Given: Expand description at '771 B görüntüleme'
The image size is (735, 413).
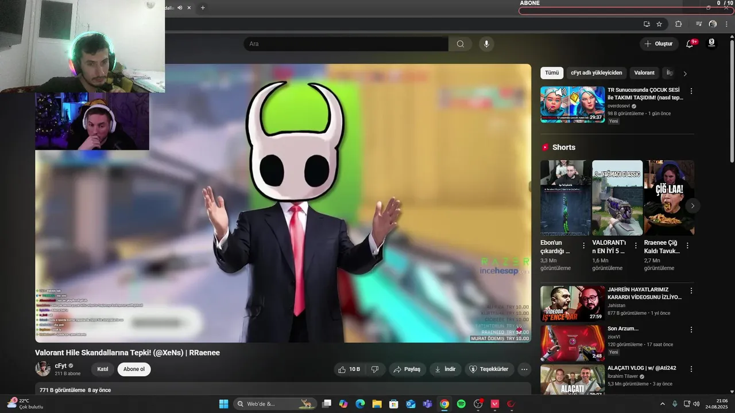Looking at the screenshot, I should 283,389.
